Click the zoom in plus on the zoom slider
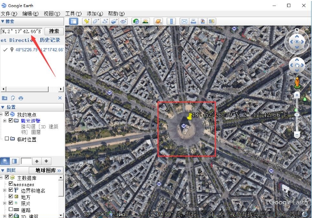The height and width of the screenshot is (218, 313). click(x=297, y=95)
